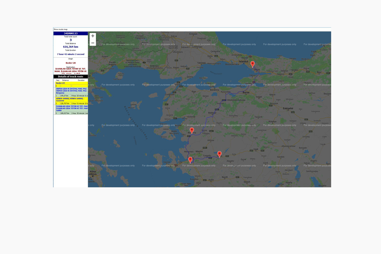Select the Besler LM route row
The width and height of the screenshot is (381, 254).
tap(70, 83)
